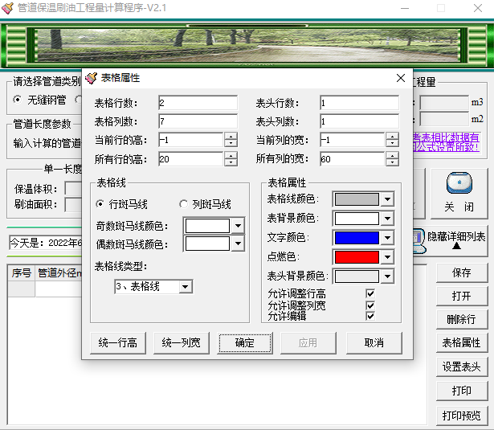Click the blue 文字颜色 swatch
Screen dimensions: 494x430
pyautogui.click(x=357, y=238)
